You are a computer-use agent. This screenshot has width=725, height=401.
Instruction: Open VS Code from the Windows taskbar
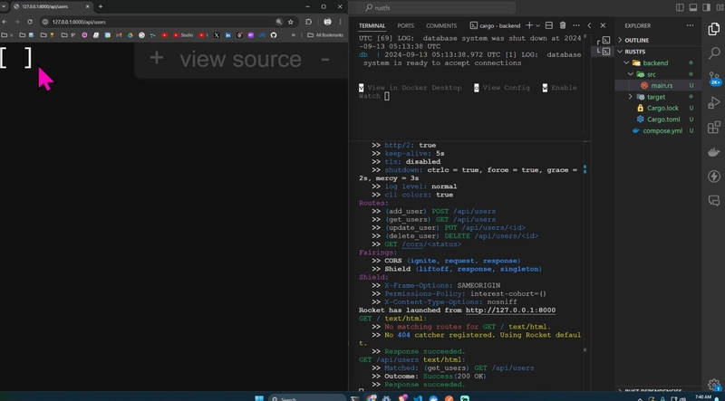pyautogui.click(x=418, y=398)
